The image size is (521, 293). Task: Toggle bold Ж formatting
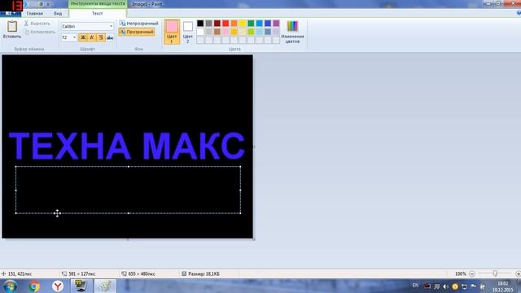click(x=83, y=37)
